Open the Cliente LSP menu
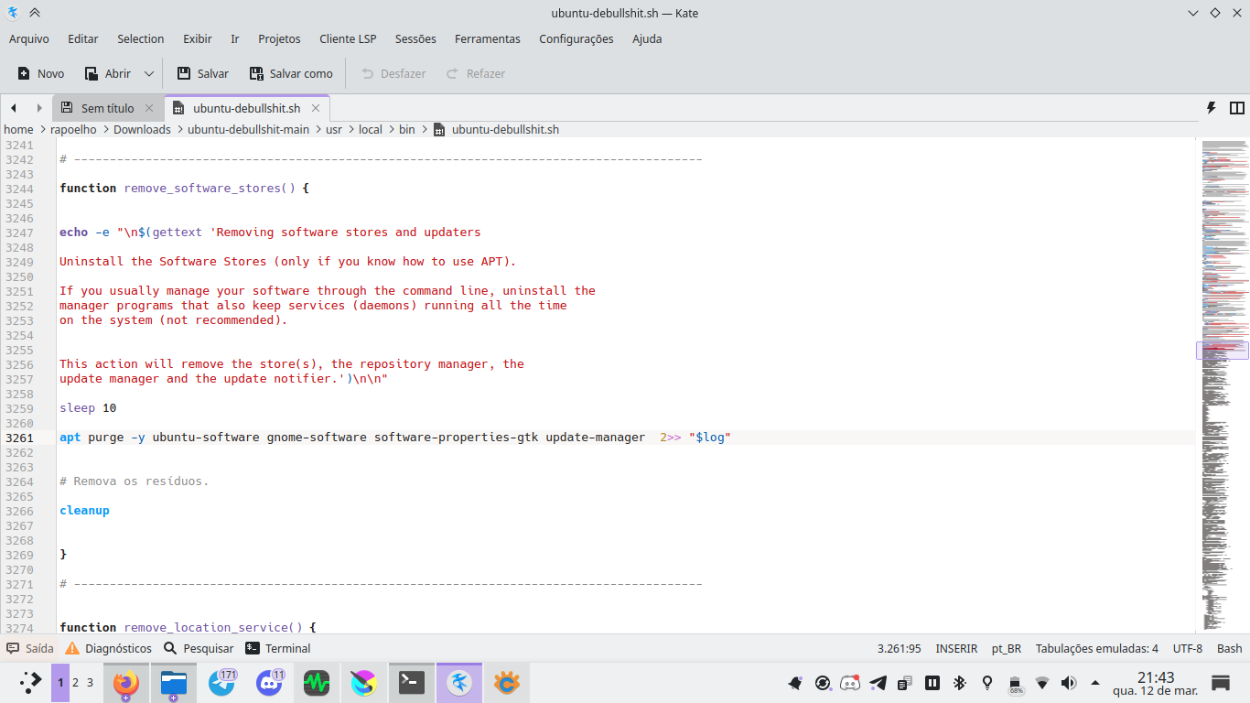1250x703 pixels. (348, 38)
